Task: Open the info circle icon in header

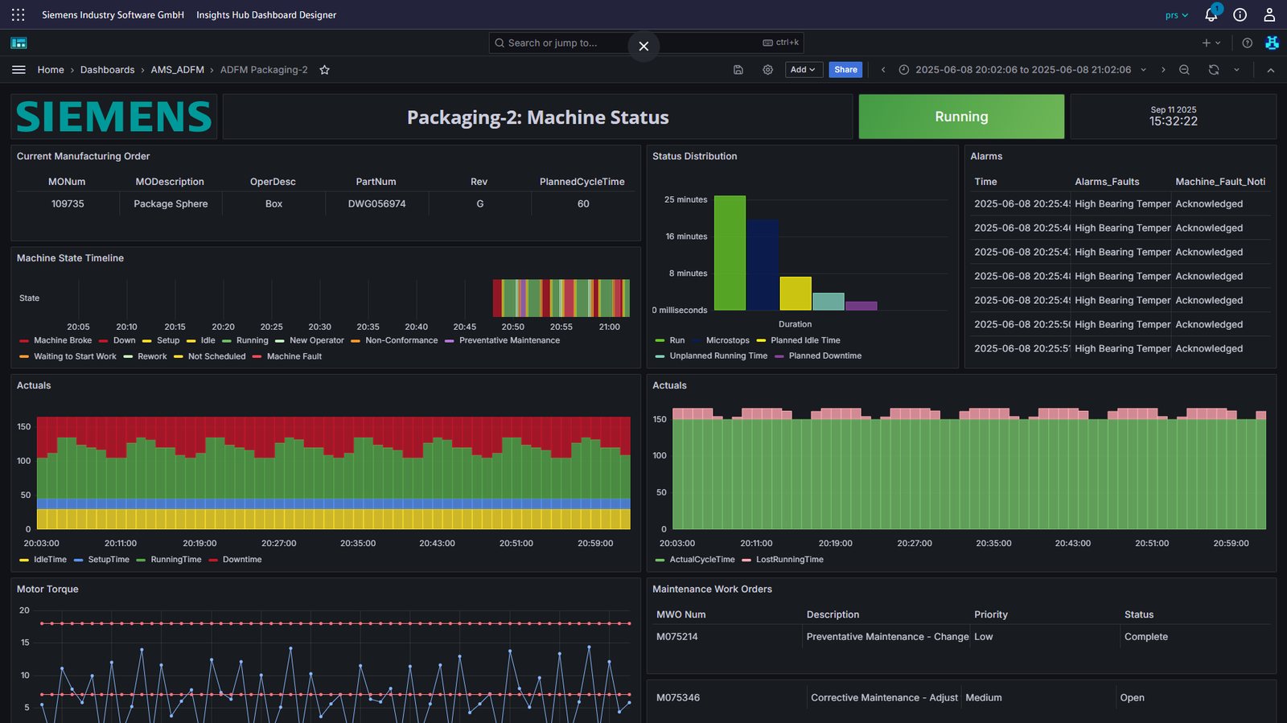Action: coord(1240,14)
